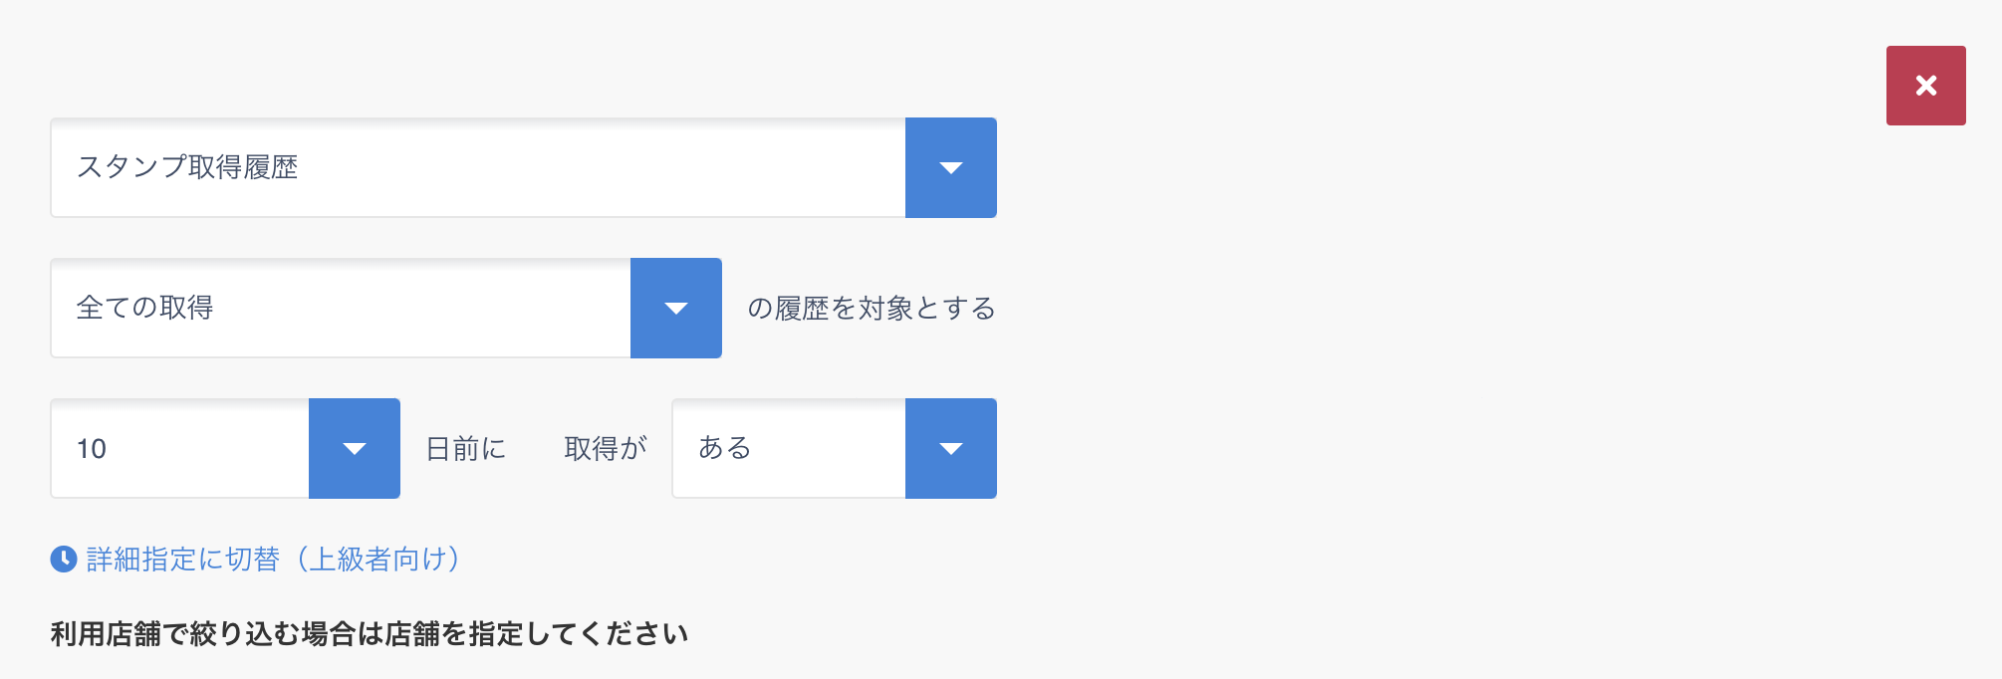This screenshot has height=679, width=2002.
Task: Click the の履歴を対象とする label
Action: [x=872, y=309]
